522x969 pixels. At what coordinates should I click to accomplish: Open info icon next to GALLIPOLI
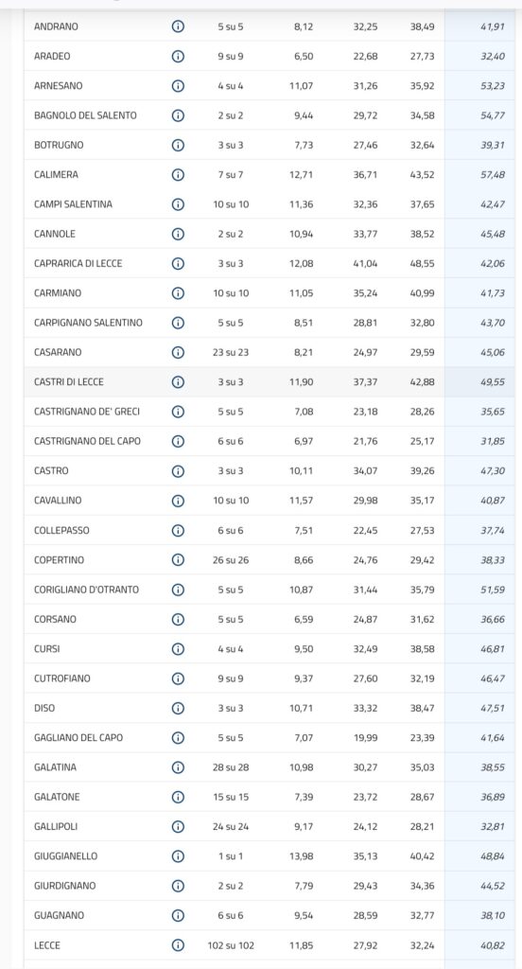coord(178,826)
